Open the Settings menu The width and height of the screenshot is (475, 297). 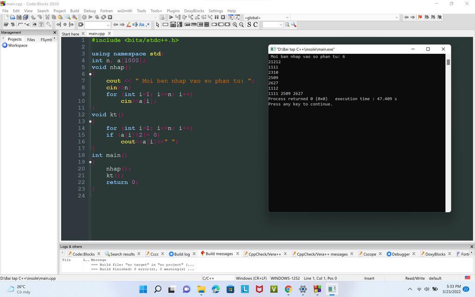[216, 11]
